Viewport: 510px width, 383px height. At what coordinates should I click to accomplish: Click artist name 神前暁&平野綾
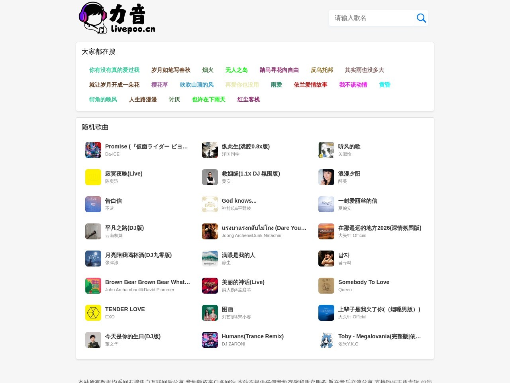coord(236,208)
